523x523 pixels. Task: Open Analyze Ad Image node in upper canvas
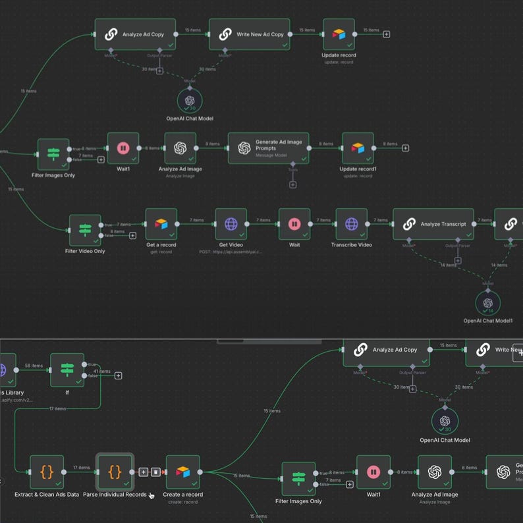pyautogui.click(x=180, y=148)
